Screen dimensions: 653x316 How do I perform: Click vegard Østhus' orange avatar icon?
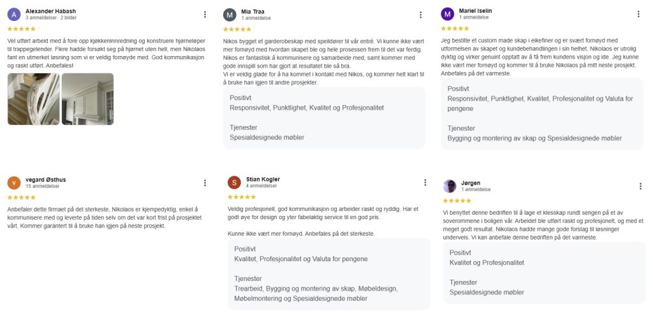(14, 183)
